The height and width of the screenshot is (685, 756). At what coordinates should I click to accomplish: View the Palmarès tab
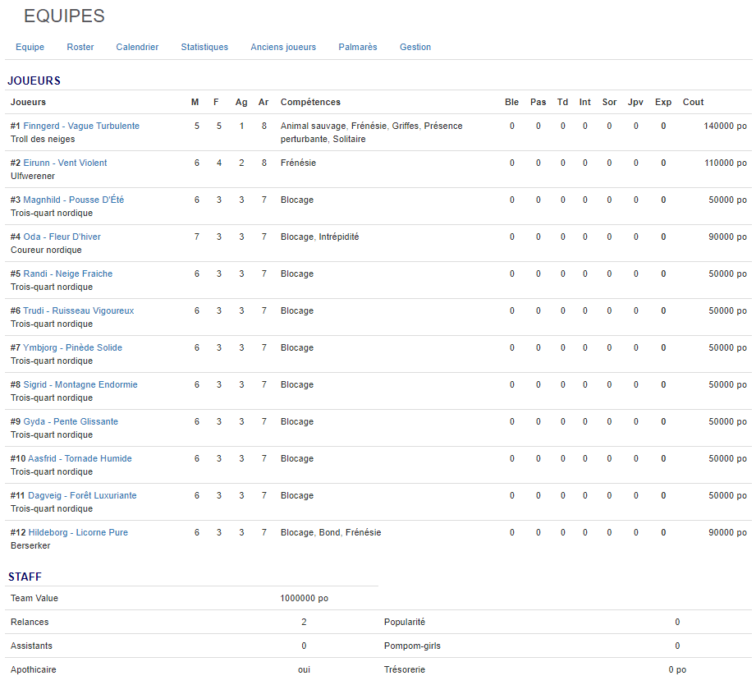click(x=358, y=47)
